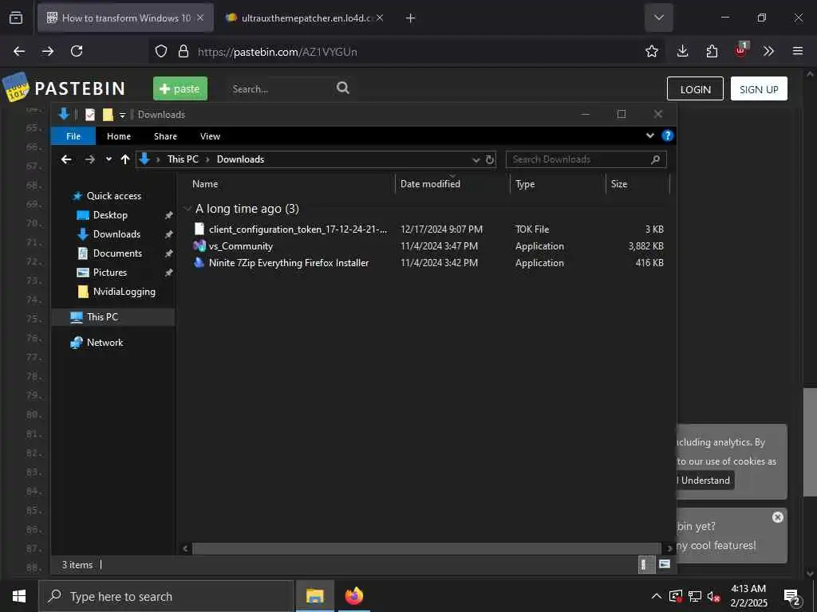This screenshot has width=817, height=612.
Task: Dismiss the Pastebin promo popup
Action: pos(777,517)
